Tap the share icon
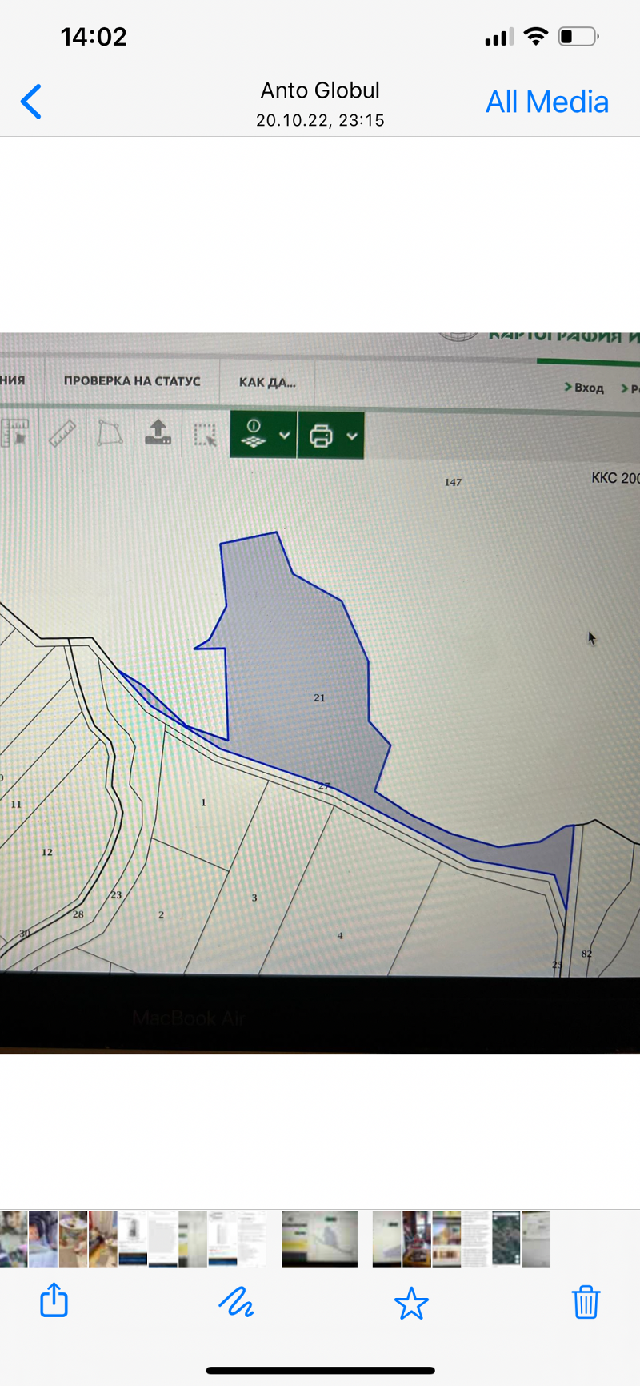This screenshot has height=1386, width=640. (54, 1300)
